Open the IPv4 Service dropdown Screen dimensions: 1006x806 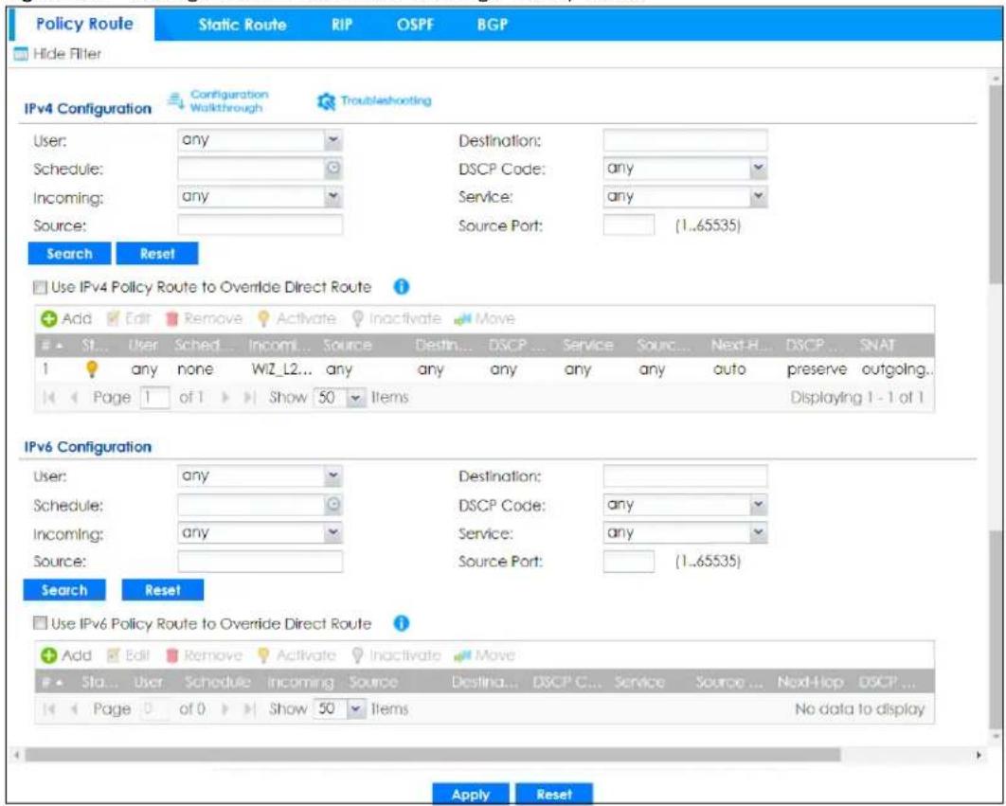tap(759, 196)
